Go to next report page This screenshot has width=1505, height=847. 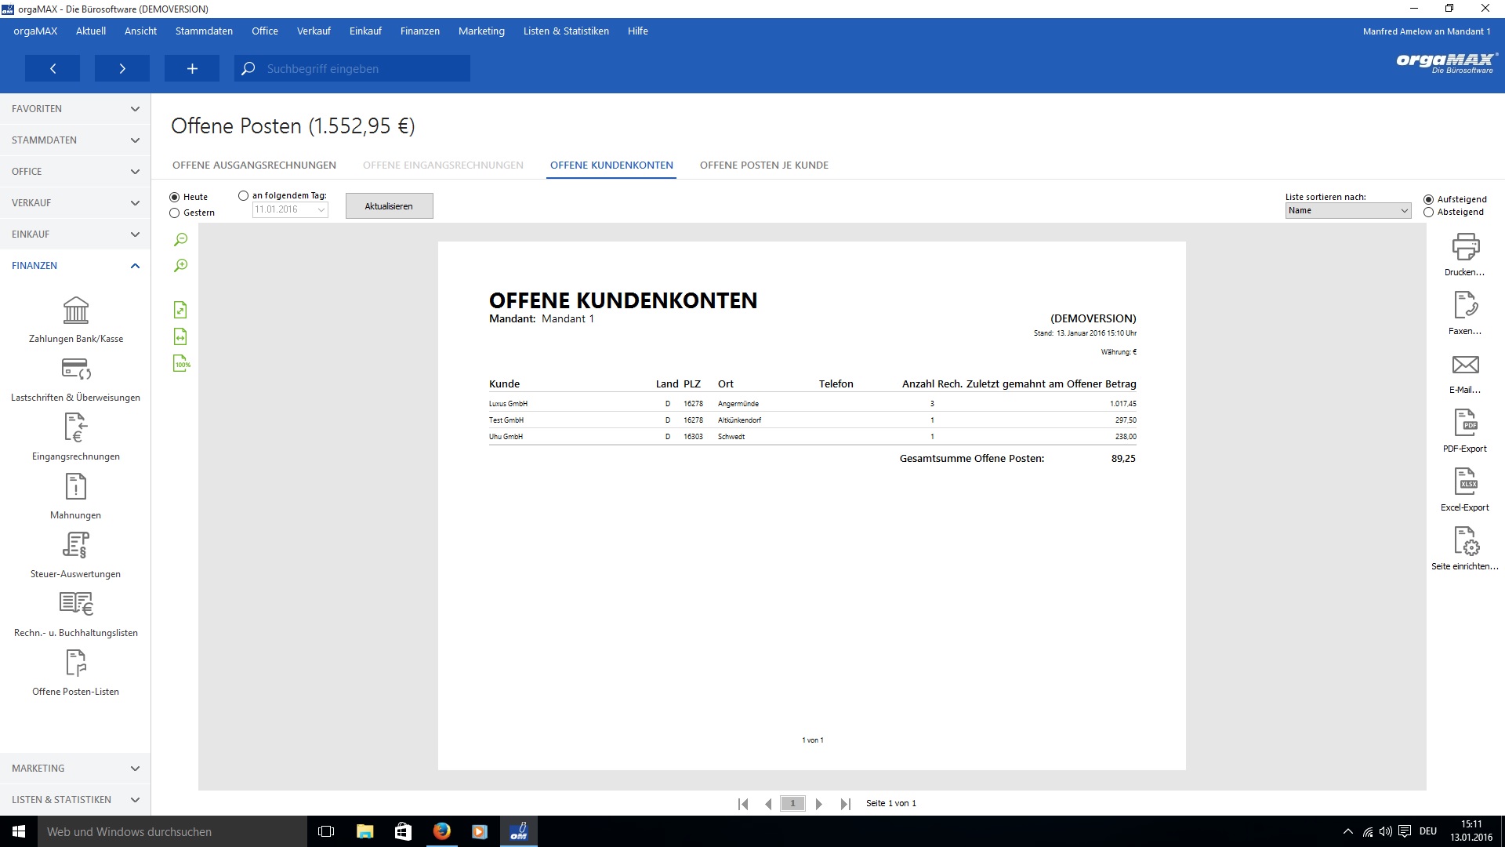(x=819, y=804)
